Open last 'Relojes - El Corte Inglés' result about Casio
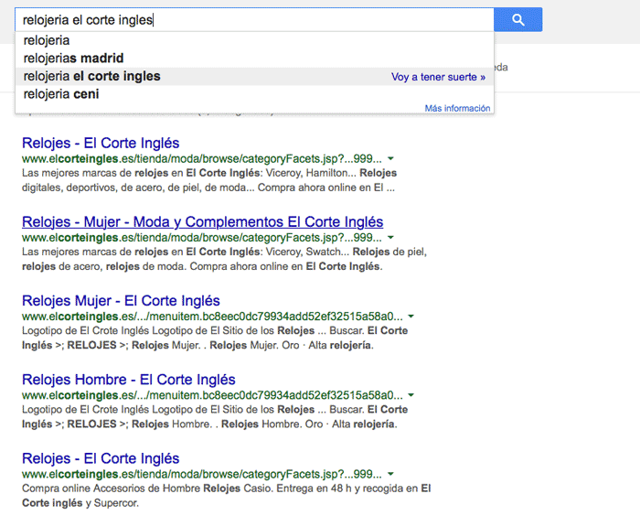The height and width of the screenshot is (526, 640). tap(101, 458)
